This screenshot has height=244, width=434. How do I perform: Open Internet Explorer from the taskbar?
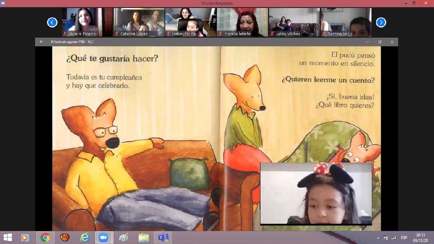pos(85,237)
